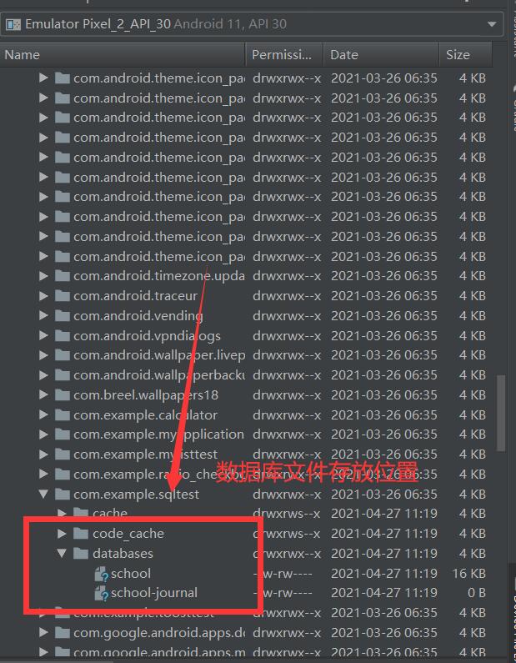Click the com.android.traceur folder icon
Screen dimensions: 516x663
(63, 296)
